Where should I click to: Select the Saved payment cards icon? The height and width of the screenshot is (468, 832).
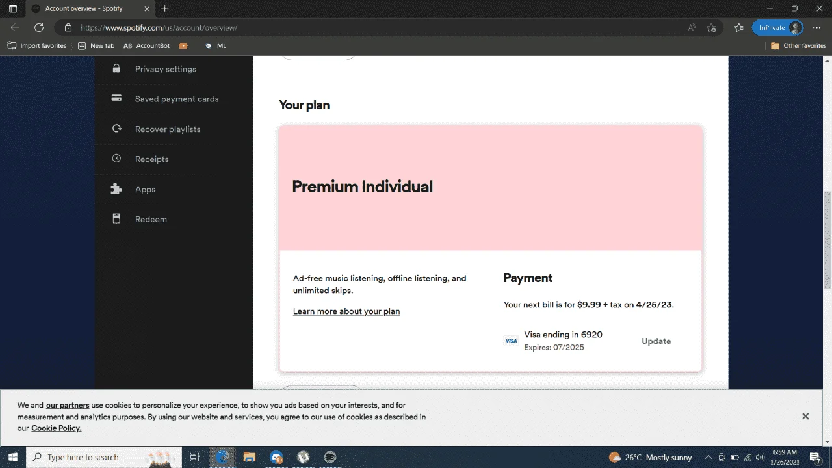click(117, 99)
